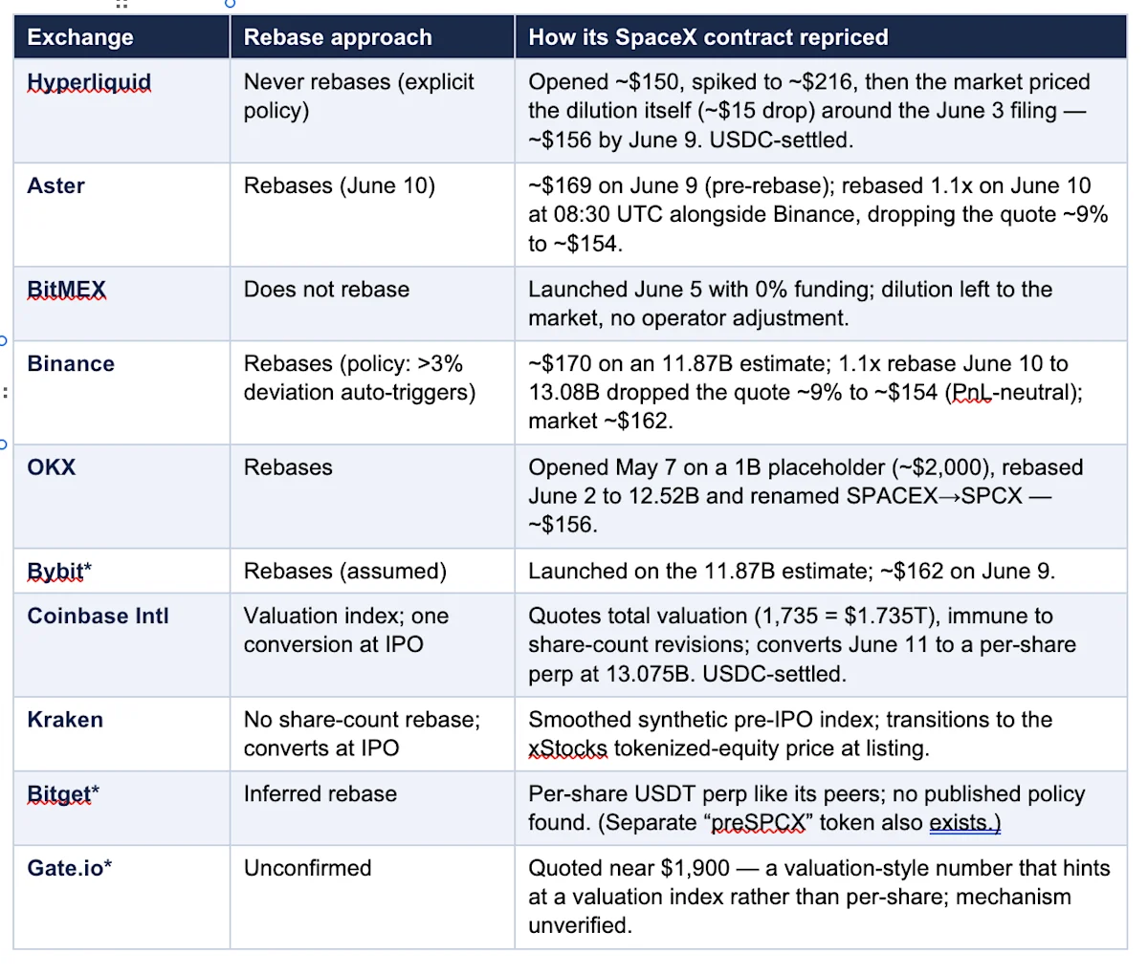The width and height of the screenshot is (1148, 975).
Task: Click the misspelled word Hyperliquid
Action: (x=89, y=82)
